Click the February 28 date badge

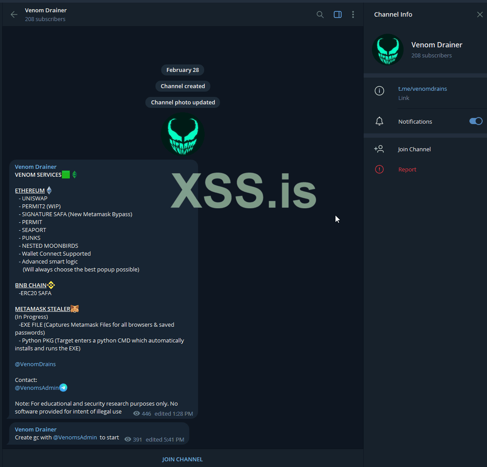tap(183, 70)
